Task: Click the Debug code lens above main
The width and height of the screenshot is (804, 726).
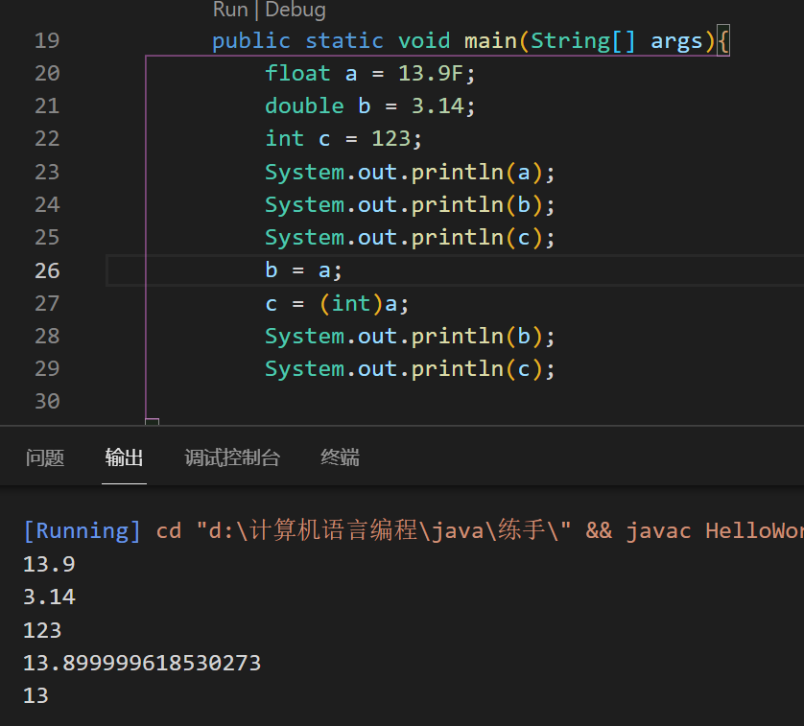Action: tap(296, 11)
